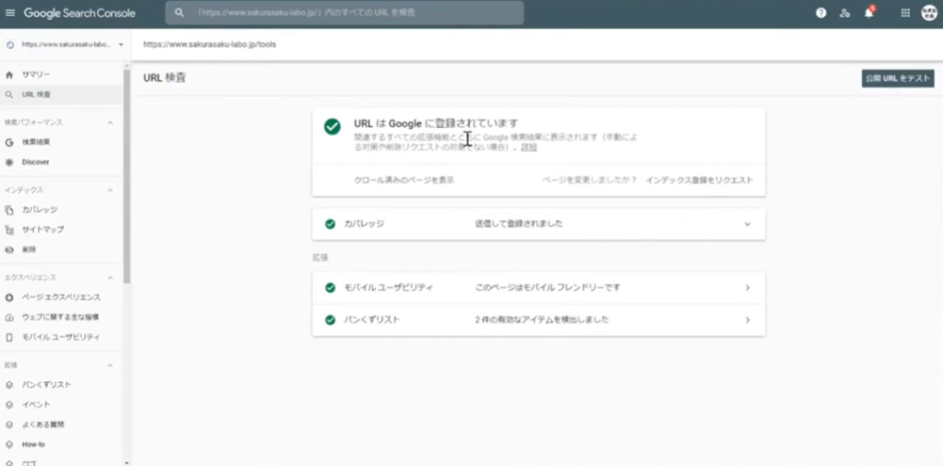The image size is (943, 466).
Task: Click 公開 URL をテスト button
Action: point(897,78)
